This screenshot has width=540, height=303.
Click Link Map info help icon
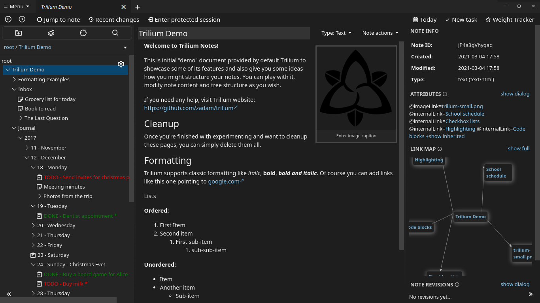440,149
